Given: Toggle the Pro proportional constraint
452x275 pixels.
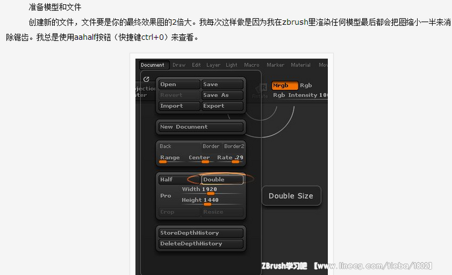Looking at the screenshot, I should coord(166,195).
